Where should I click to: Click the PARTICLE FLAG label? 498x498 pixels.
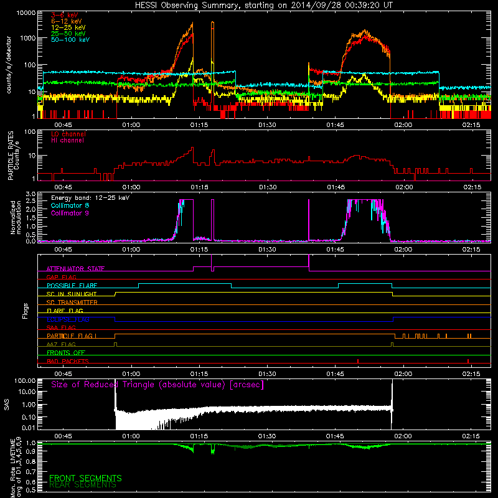[72, 336]
